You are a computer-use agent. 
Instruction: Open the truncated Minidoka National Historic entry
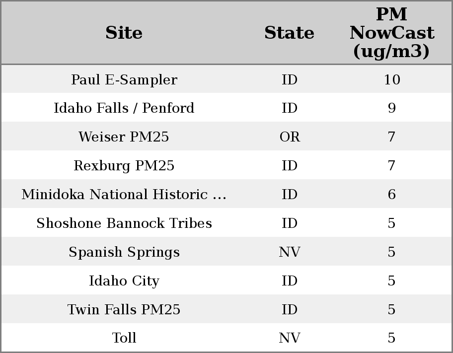pos(124,195)
